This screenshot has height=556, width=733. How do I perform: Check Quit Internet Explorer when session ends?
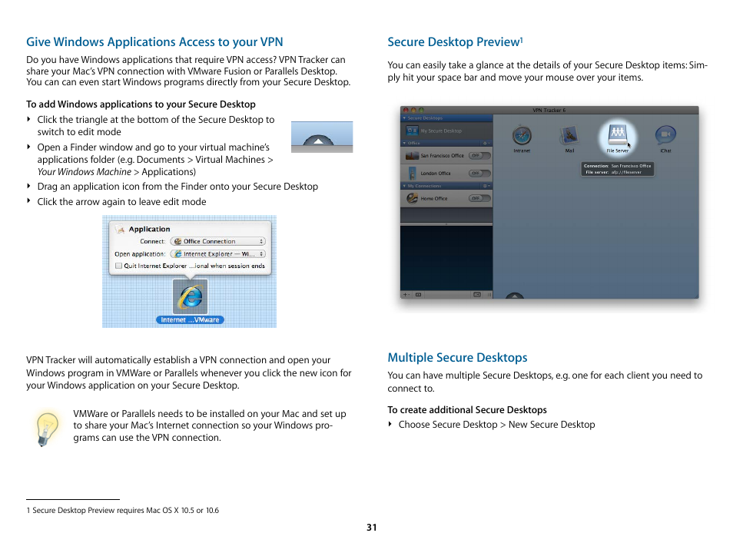tap(119, 266)
